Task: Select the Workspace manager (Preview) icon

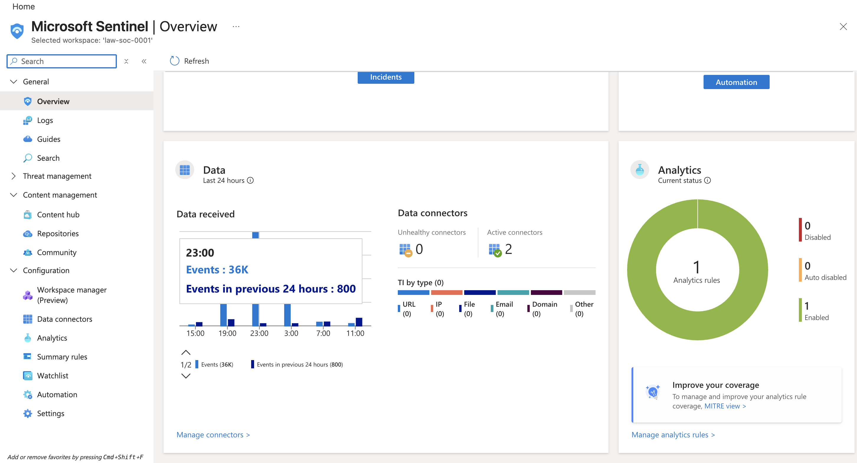Action: [x=28, y=295]
